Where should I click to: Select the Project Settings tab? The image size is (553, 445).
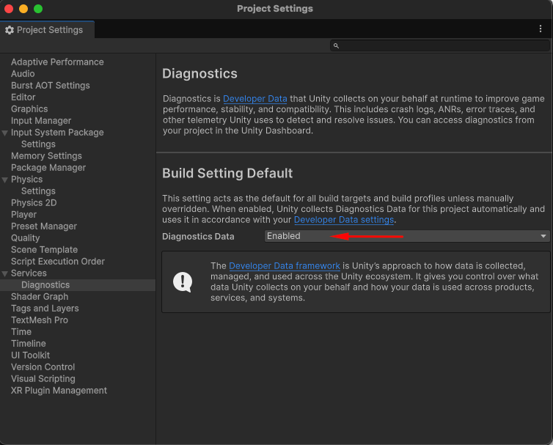click(x=47, y=30)
